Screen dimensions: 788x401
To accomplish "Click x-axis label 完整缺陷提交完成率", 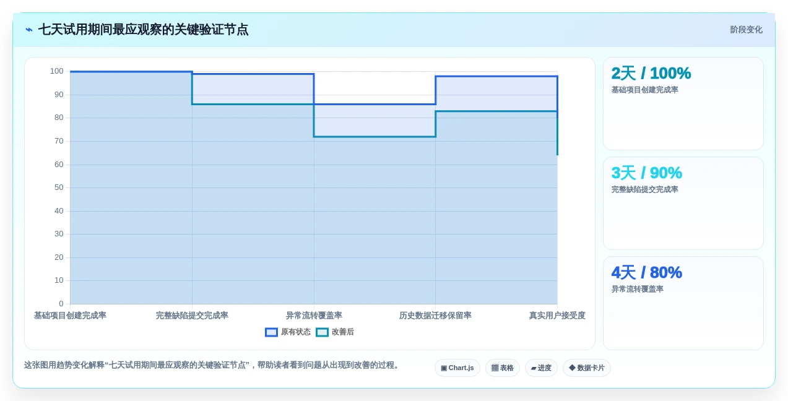I will point(192,316).
